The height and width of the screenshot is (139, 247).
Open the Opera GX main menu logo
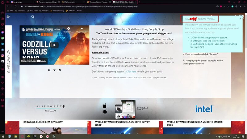click(x=2, y=2)
